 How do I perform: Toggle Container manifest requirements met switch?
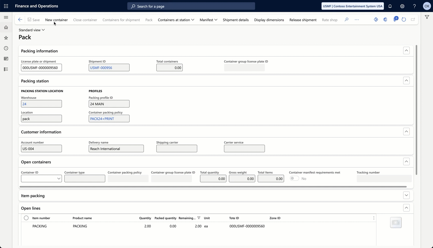tap(294, 178)
